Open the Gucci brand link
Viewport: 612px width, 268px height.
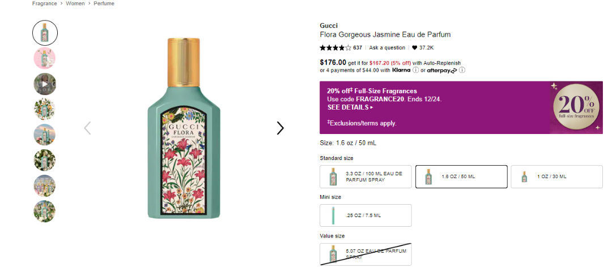tap(329, 25)
